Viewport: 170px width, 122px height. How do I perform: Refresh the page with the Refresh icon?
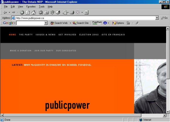(28, 12)
